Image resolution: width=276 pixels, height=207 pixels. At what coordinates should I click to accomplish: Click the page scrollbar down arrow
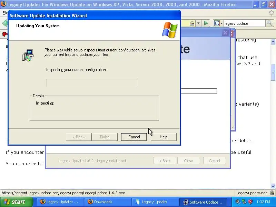tap(273, 186)
